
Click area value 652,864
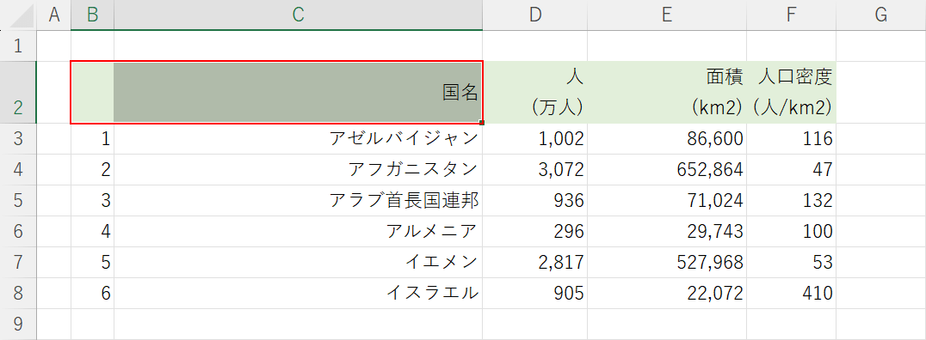667,170
